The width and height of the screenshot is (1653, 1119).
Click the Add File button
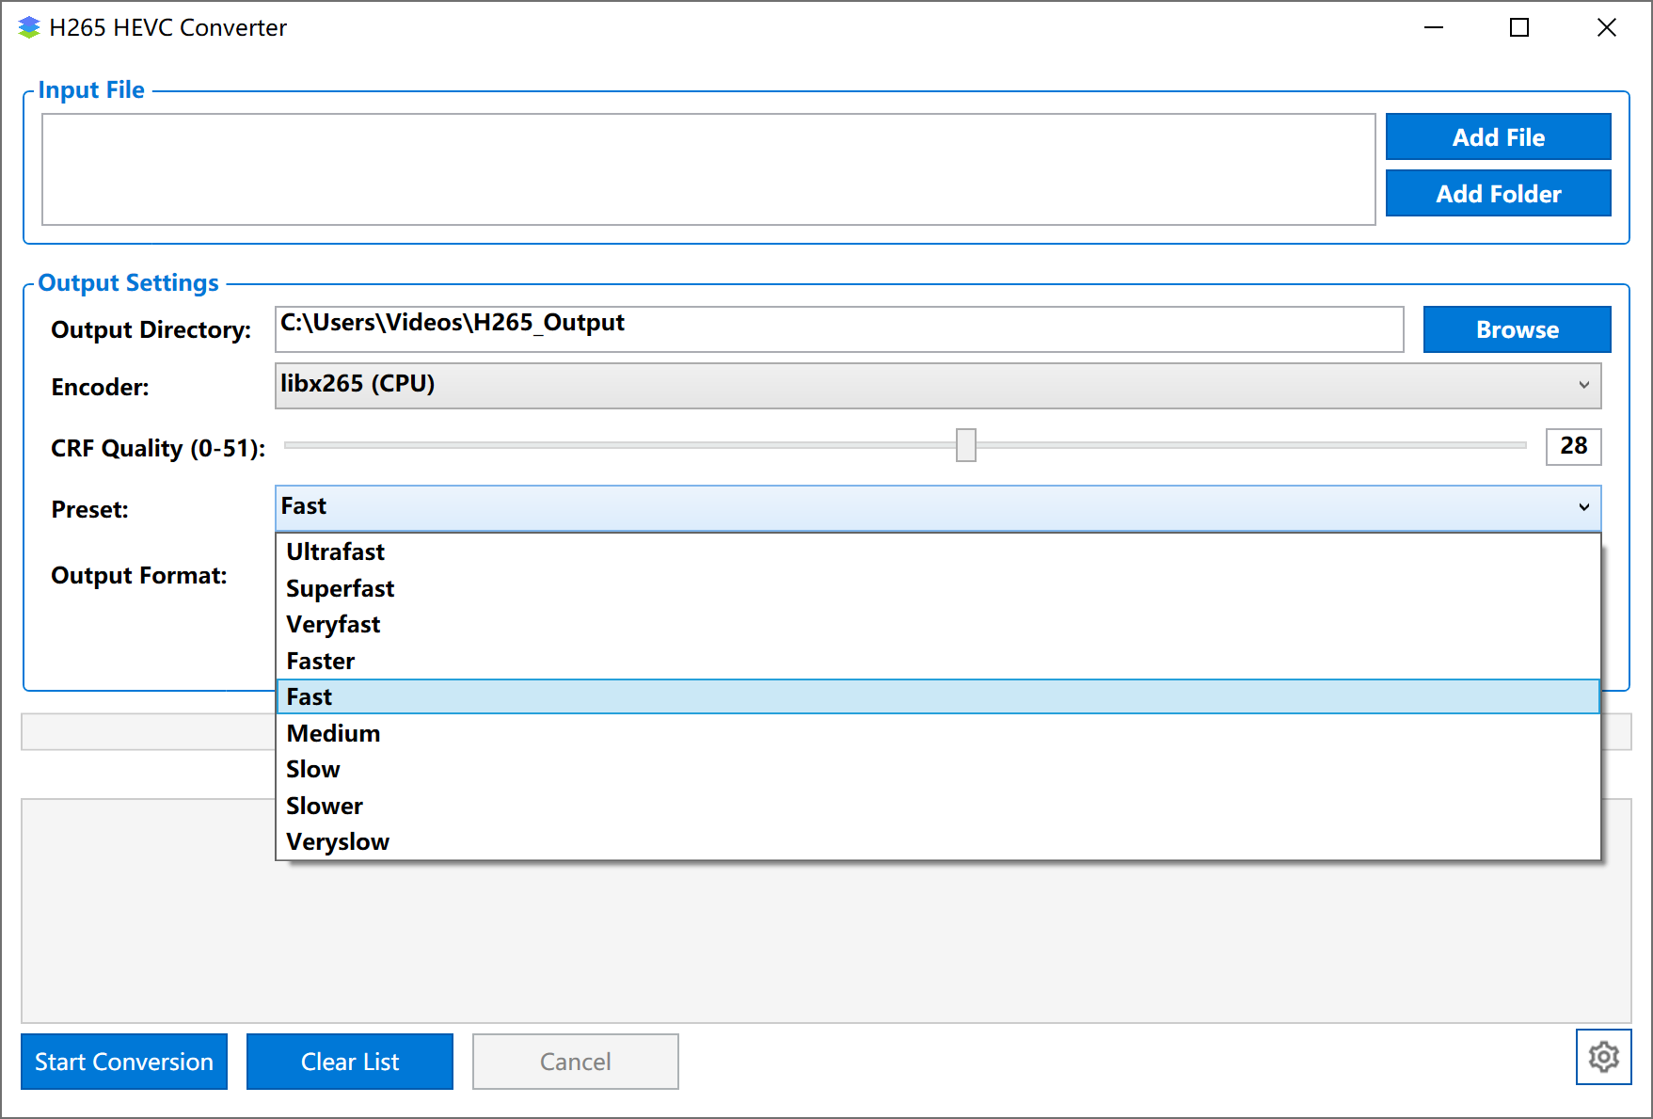coord(1498,137)
